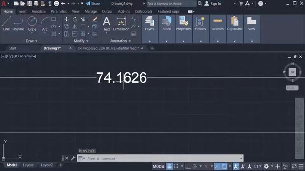Select the Offset tool

(95, 34)
